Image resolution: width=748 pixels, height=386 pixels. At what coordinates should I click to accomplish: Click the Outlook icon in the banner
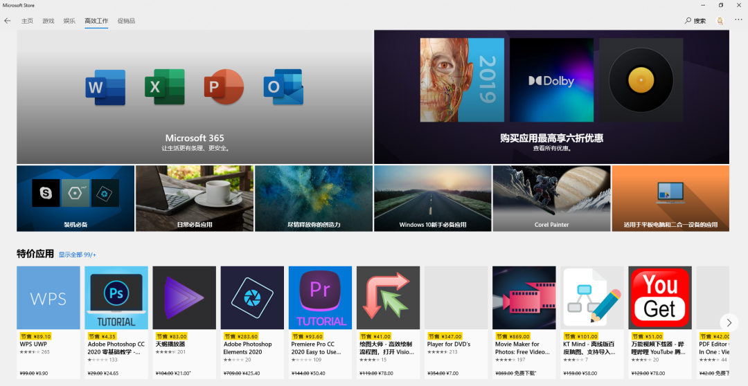pyautogui.click(x=283, y=86)
